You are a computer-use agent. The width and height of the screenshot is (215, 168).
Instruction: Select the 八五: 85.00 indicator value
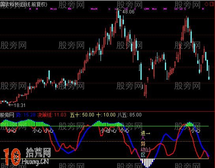129,115
